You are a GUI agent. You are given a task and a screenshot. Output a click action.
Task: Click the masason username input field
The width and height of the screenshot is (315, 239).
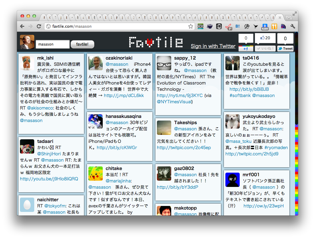(53, 44)
